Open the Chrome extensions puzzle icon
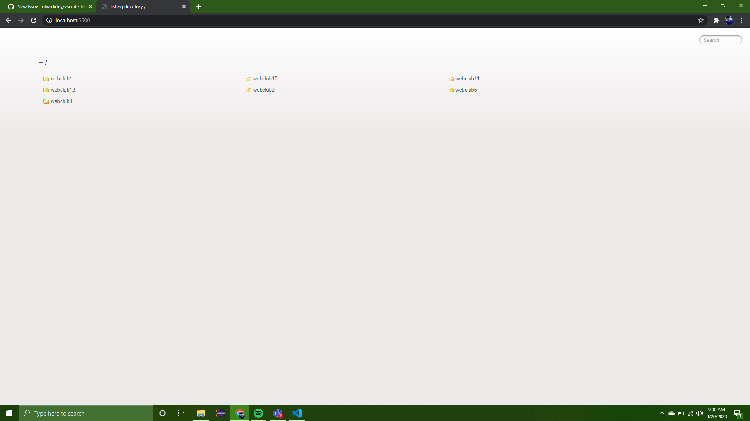Viewport: 750px width, 421px height. [716, 20]
